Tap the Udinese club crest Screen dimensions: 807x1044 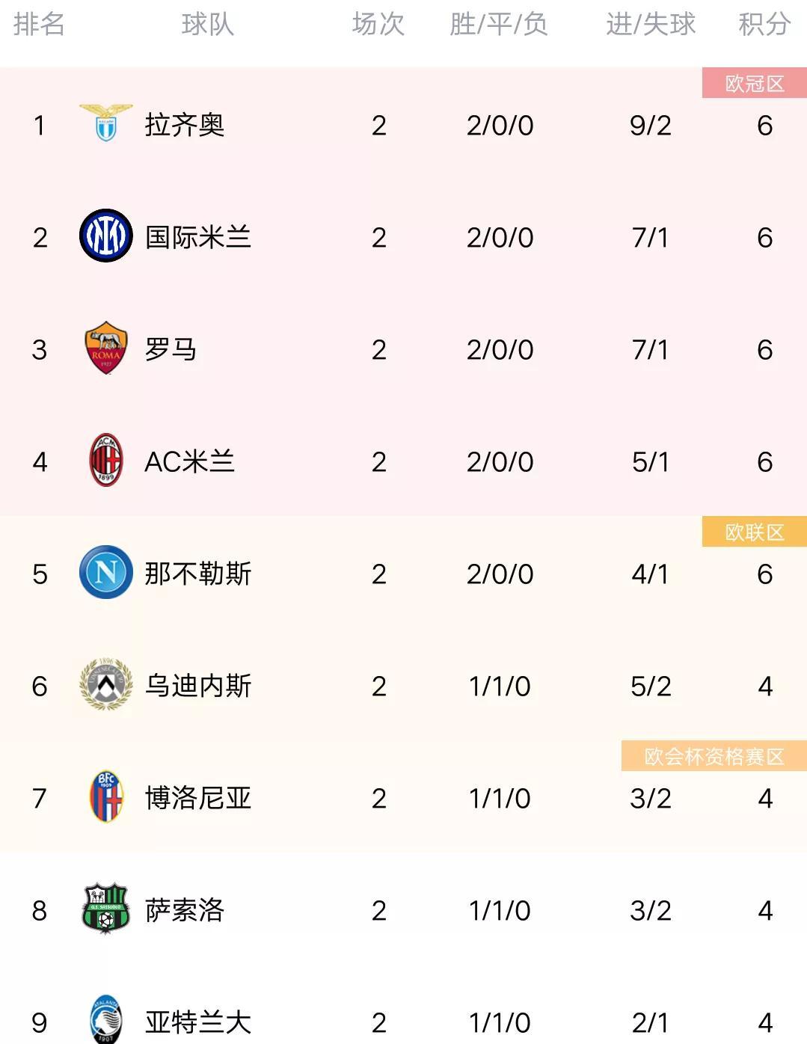(106, 684)
